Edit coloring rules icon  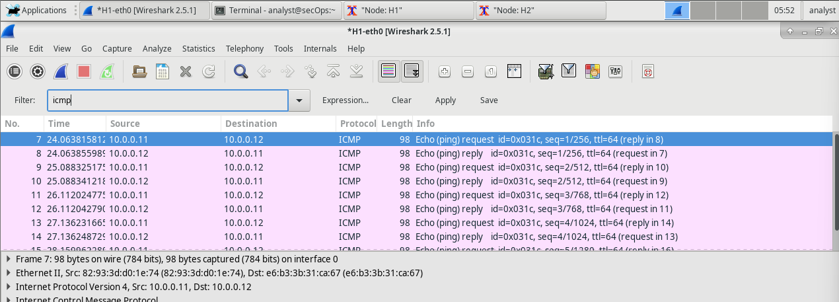[592, 71]
